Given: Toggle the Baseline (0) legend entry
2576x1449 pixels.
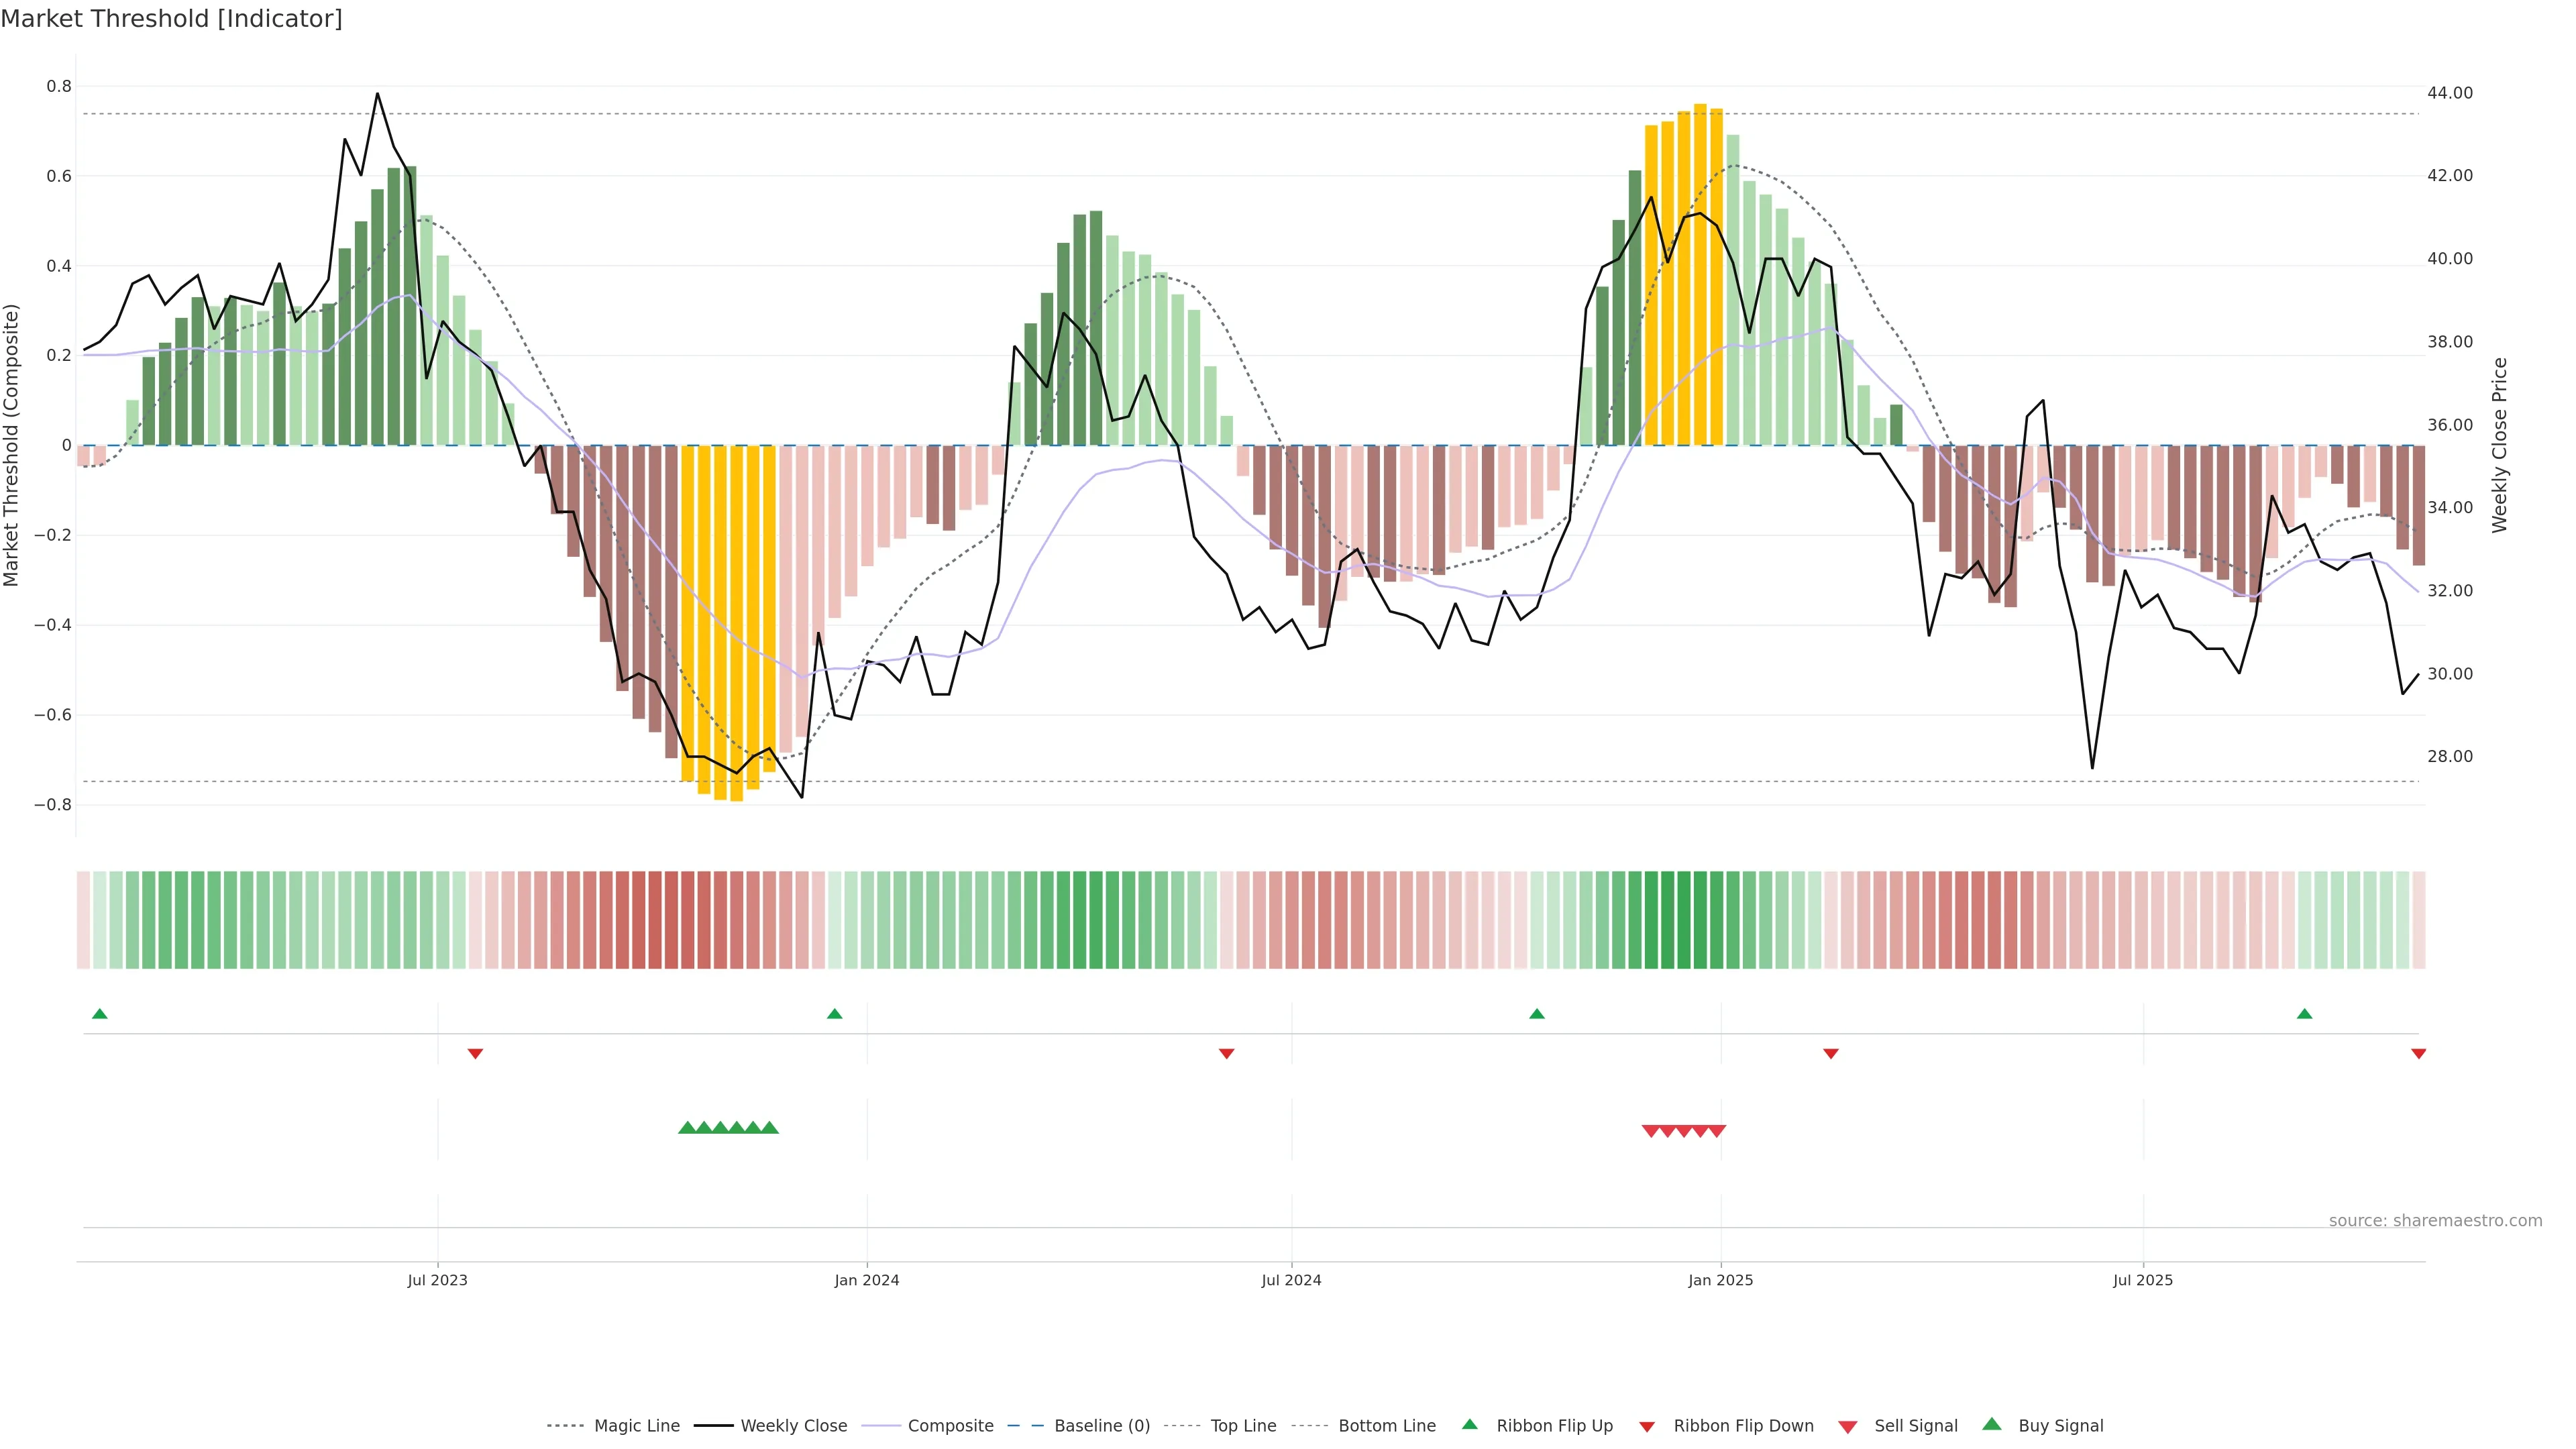Looking at the screenshot, I should (x=1102, y=1426).
